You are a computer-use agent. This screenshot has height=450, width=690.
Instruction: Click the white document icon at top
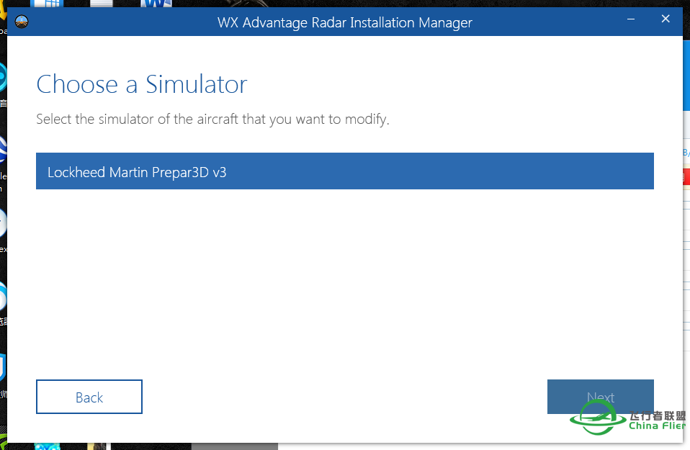click(102, 4)
